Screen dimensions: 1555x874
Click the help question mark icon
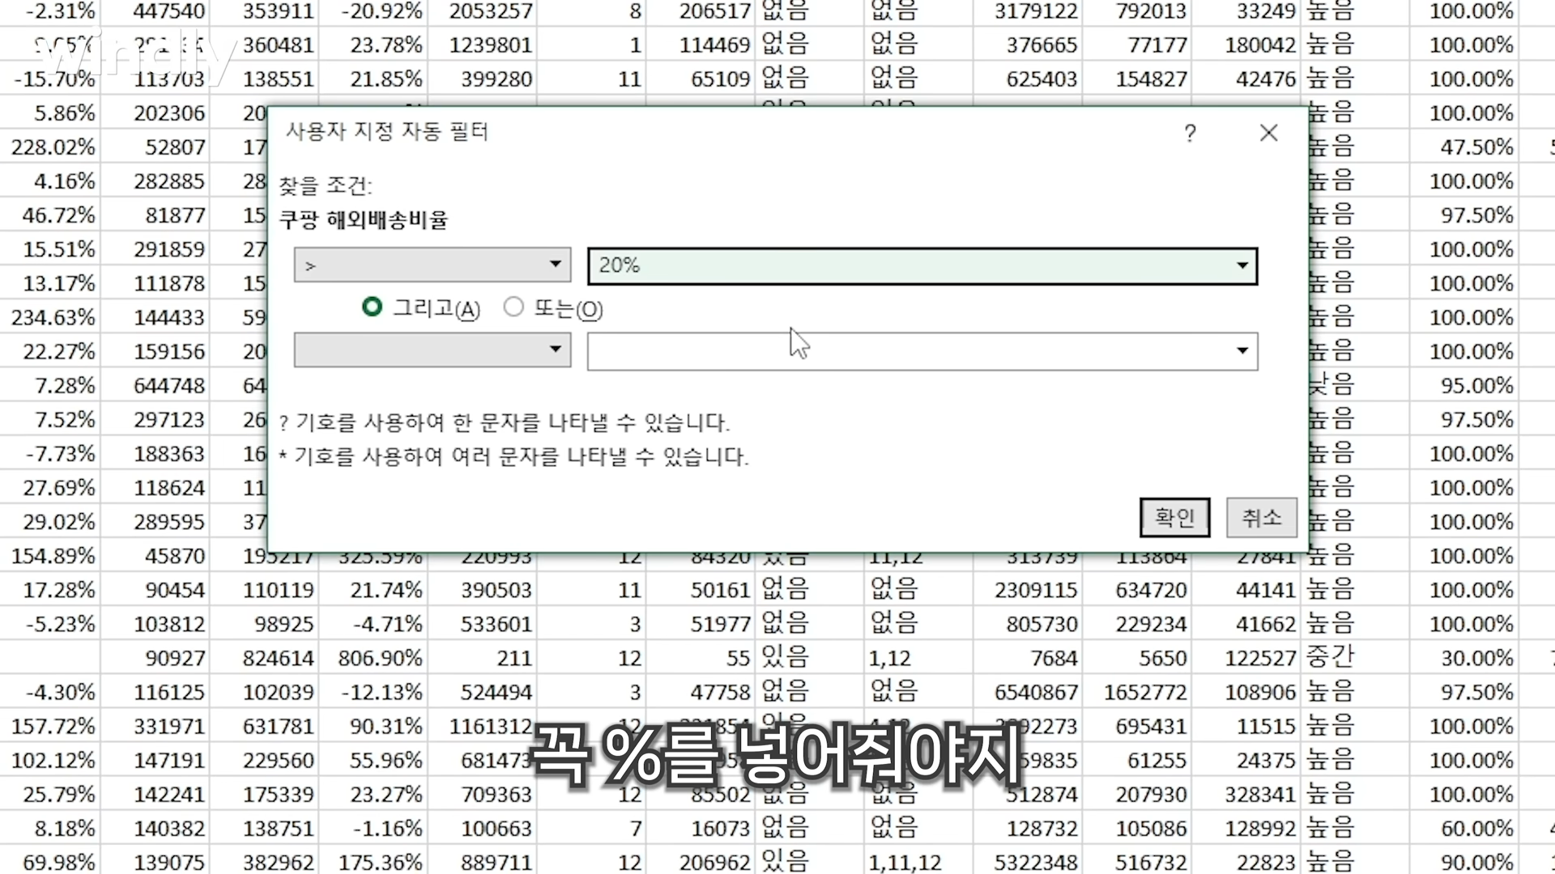click(x=1190, y=133)
